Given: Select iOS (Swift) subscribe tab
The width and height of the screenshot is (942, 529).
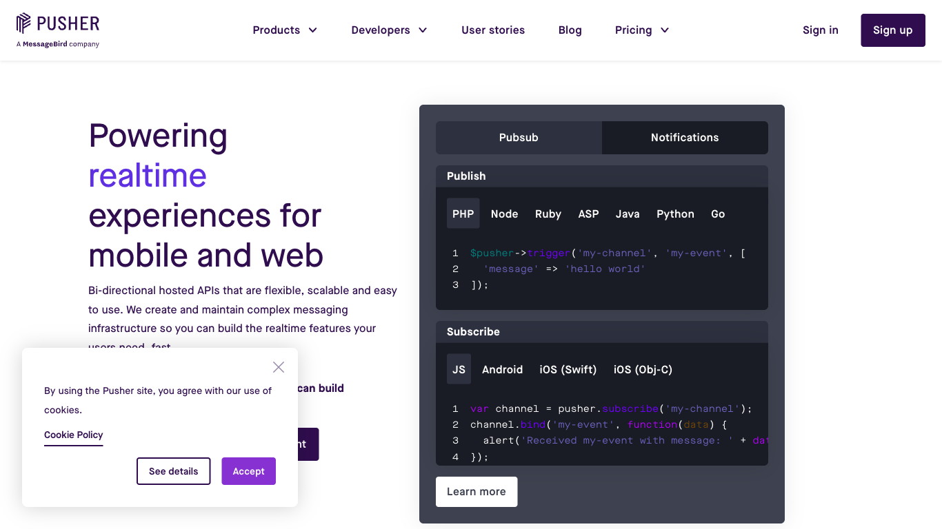Looking at the screenshot, I should tap(568, 369).
